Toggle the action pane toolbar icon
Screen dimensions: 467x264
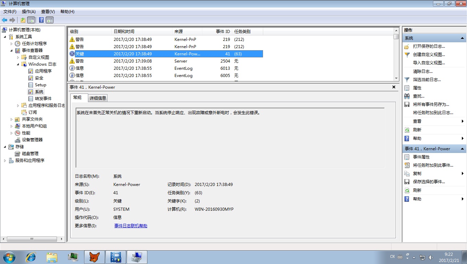[x=49, y=20]
